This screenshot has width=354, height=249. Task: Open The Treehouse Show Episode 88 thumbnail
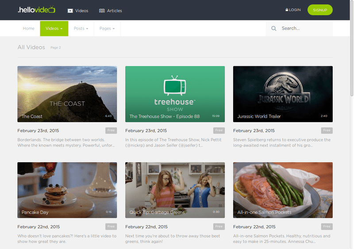[x=175, y=94]
